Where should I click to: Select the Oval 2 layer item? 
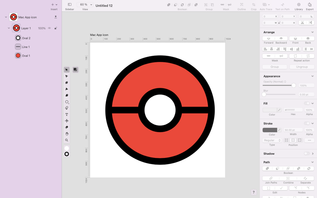pos(23,38)
